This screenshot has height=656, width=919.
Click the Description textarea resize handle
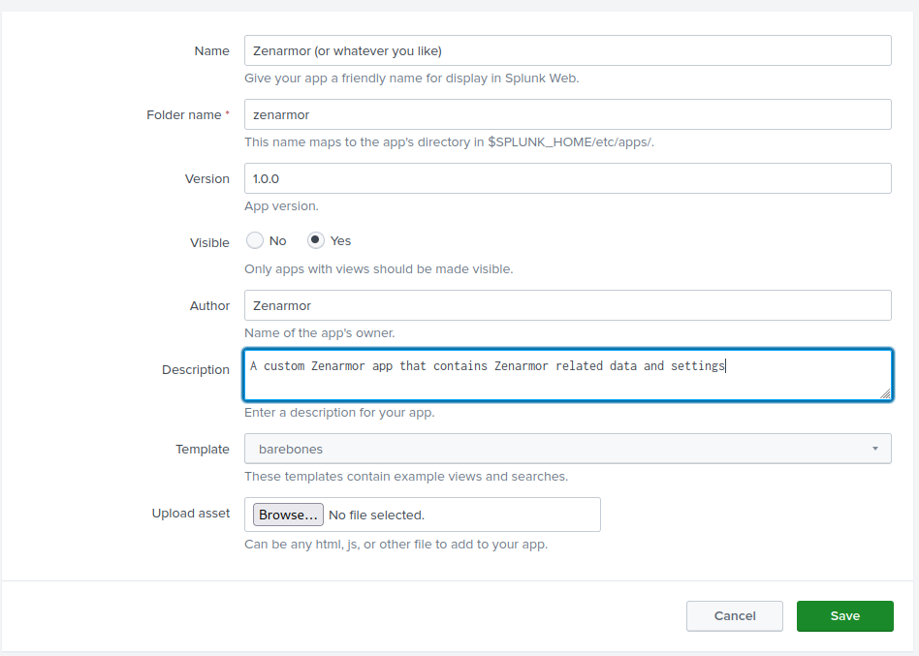click(x=885, y=394)
